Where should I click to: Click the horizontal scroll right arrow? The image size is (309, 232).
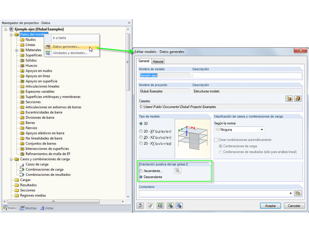click(x=123, y=201)
